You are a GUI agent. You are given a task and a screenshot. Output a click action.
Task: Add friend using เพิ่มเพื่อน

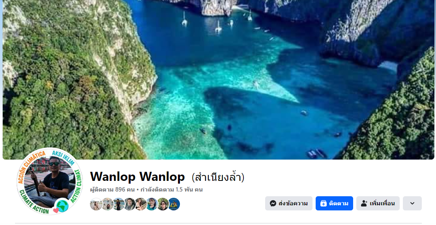[x=378, y=203]
